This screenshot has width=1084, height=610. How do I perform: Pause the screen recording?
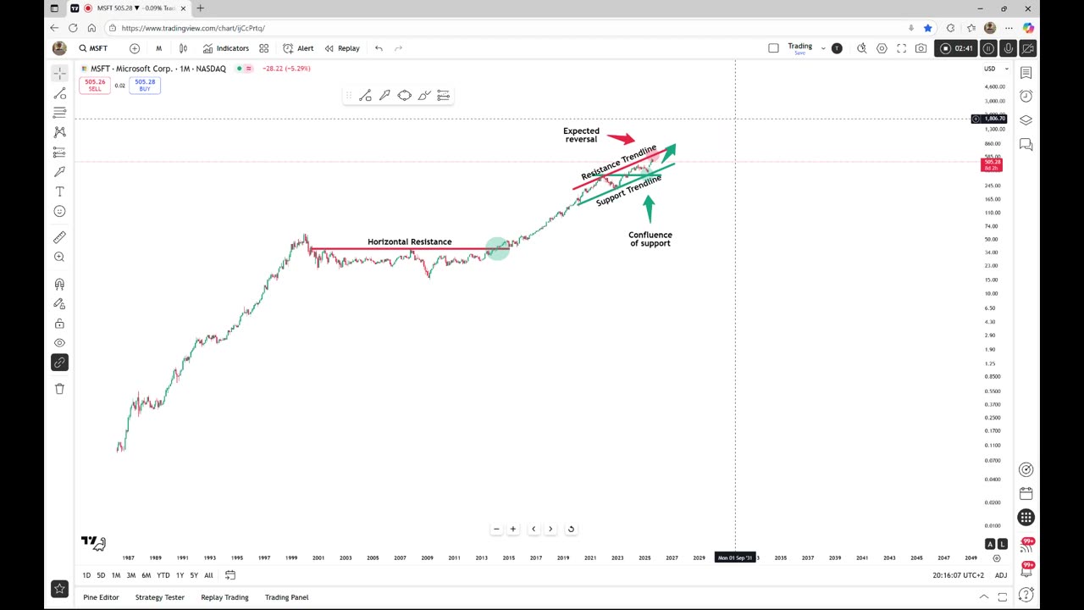[988, 48]
